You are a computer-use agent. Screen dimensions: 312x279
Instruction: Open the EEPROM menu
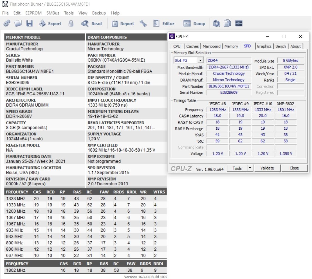(x=33, y=13)
